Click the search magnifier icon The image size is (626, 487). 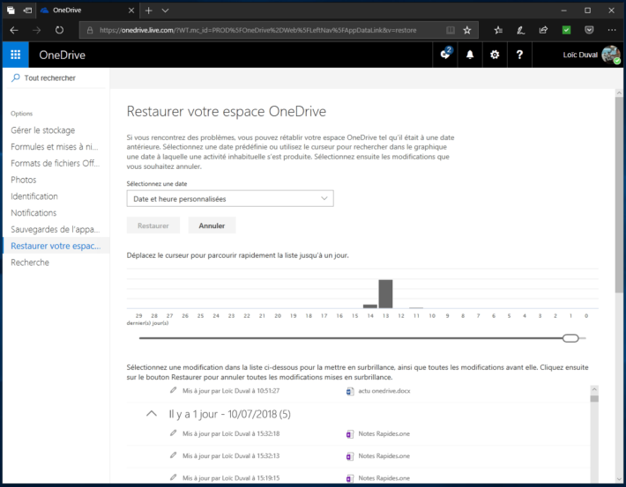[16, 77]
